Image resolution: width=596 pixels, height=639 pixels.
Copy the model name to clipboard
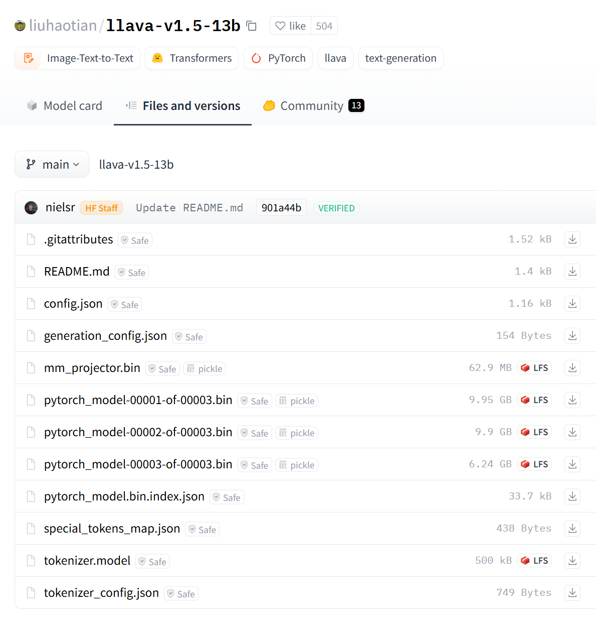tap(251, 26)
